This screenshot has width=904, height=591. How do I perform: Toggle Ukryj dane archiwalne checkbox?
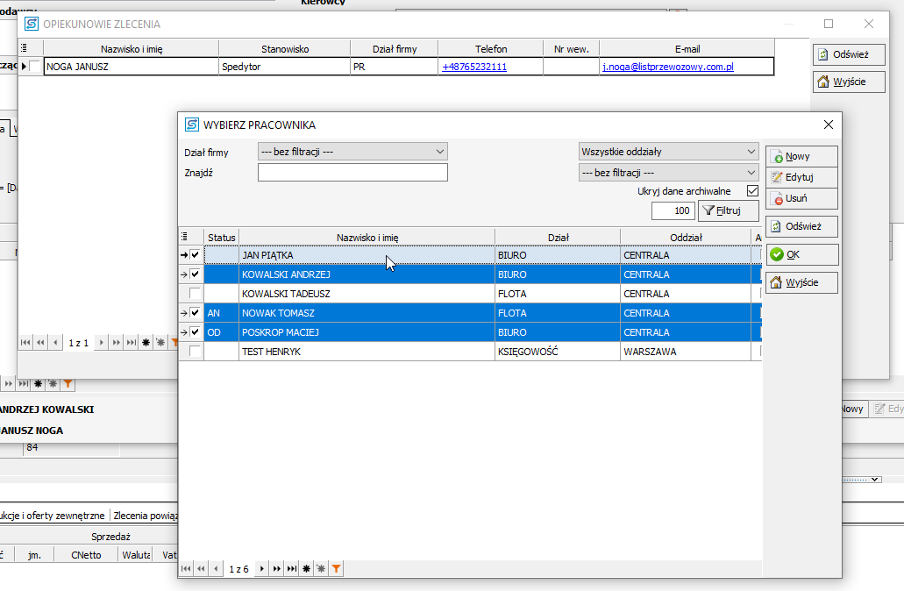tap(752, 191)
